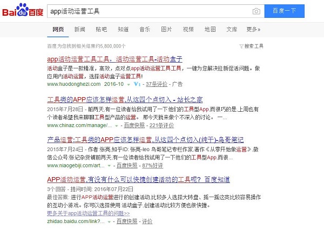This screenshot has width=324, height=230.
Task: Switch to the 新闻 tab
Action: pyautogui.click(x=80, y=29)
